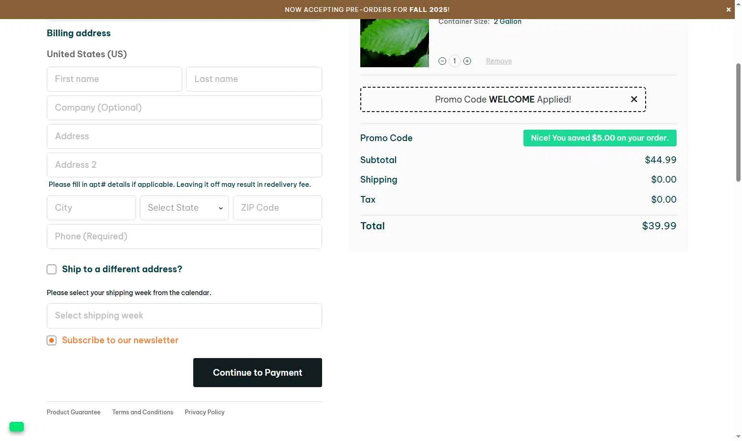This screenshot has height=441, width=742.
Task: Click the Company (Optional) field
Action: pyautogui.click(x=184, y=108)
